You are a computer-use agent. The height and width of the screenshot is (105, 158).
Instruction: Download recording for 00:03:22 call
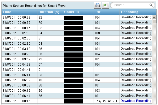coord(136,54)
